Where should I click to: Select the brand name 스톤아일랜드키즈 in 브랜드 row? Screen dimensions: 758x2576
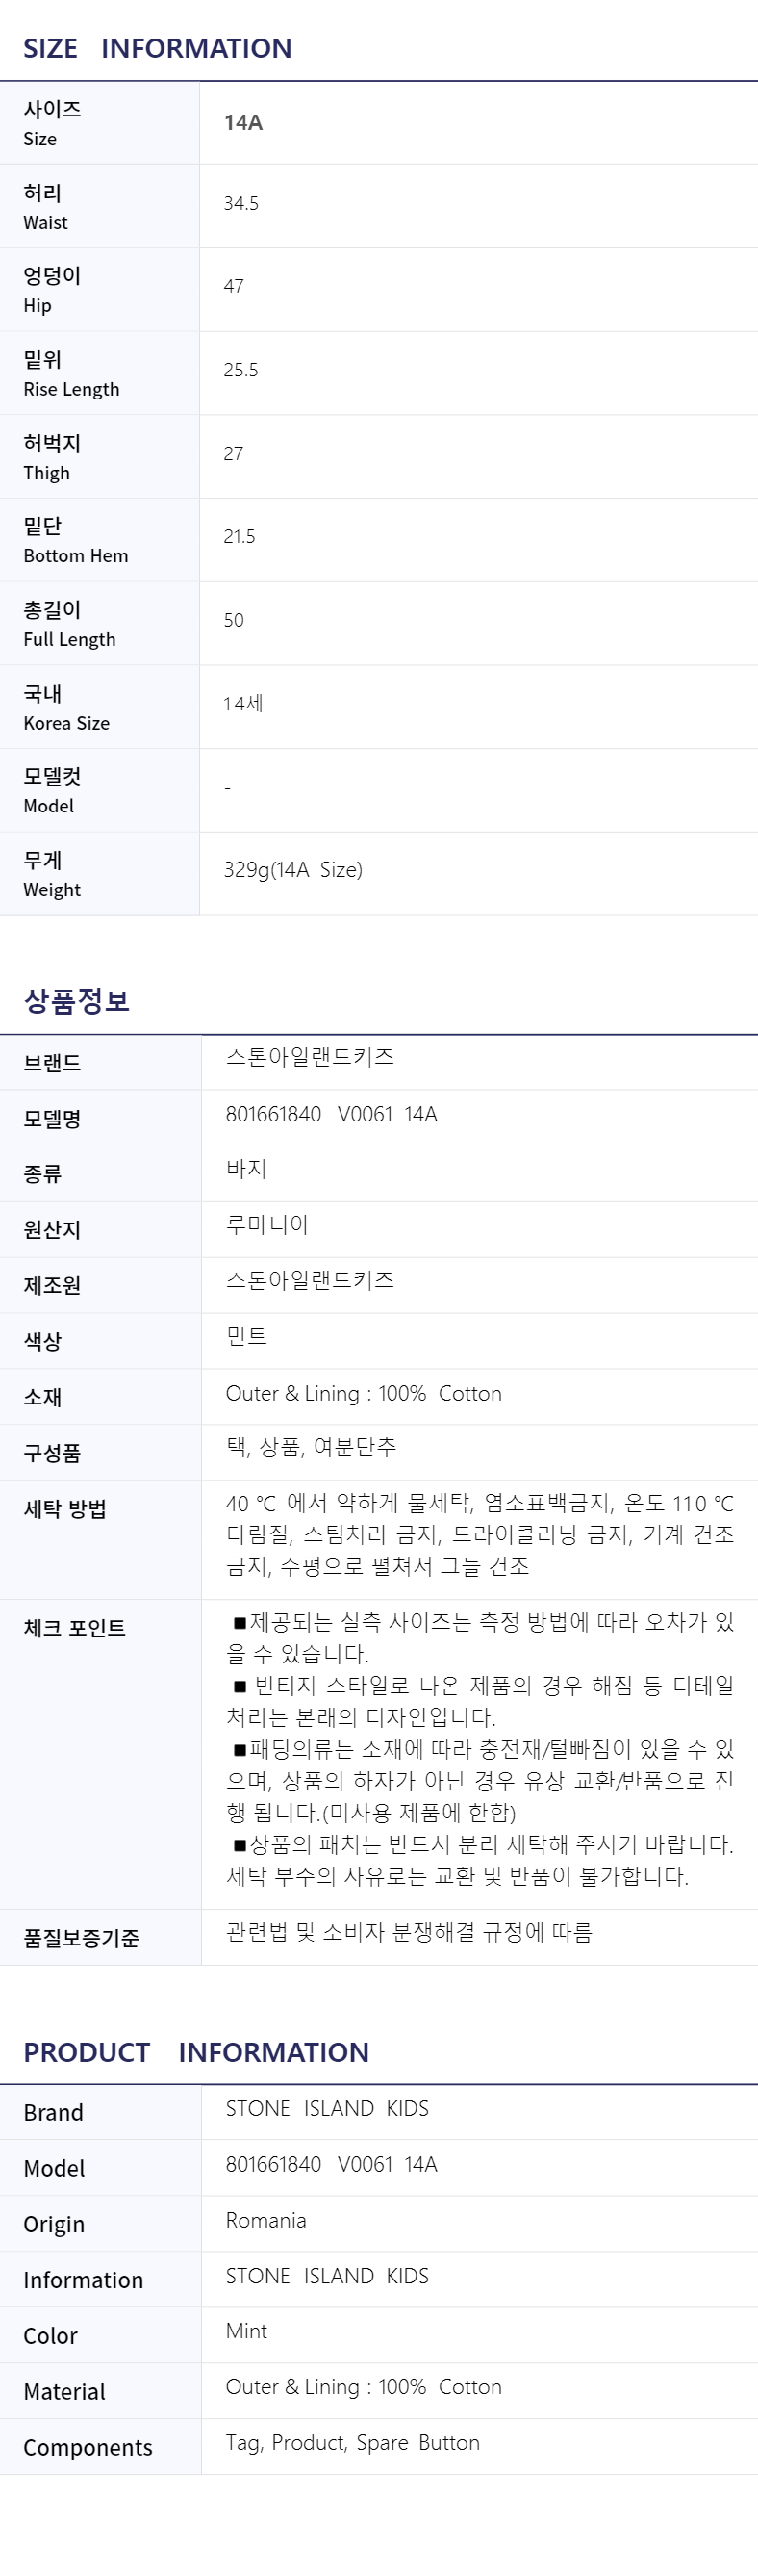click(x=310, y=1057)
